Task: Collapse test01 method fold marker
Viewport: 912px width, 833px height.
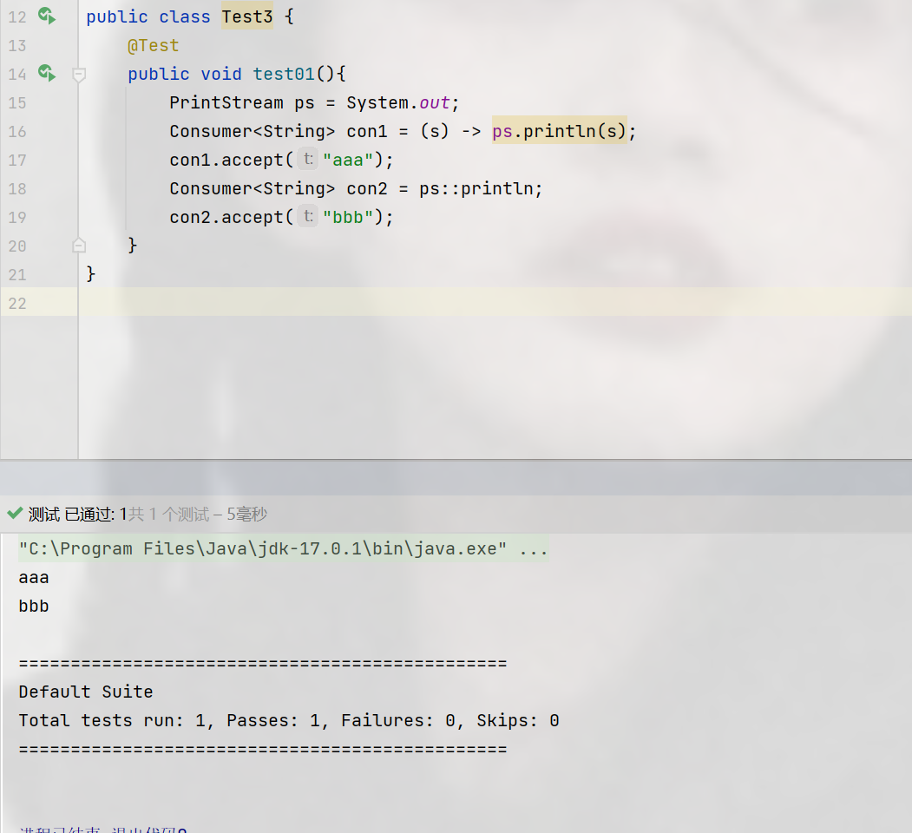Action: pyautogui.click(x=79, y=75)
